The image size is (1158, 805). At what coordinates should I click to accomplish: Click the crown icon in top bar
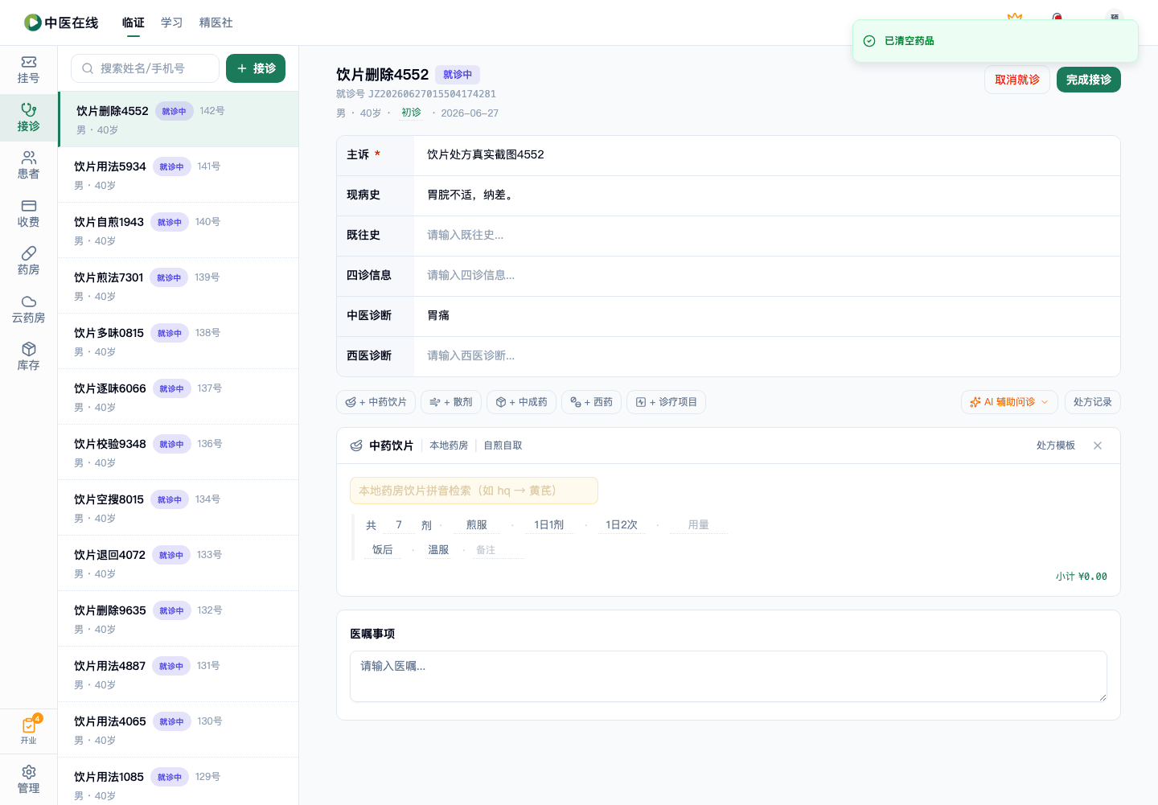[1015, 16]
